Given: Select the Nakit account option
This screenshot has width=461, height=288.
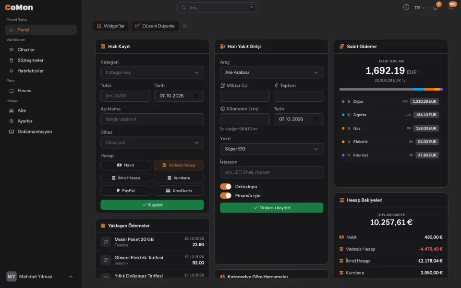Looking at the screenshot, I should coord(126,165).
